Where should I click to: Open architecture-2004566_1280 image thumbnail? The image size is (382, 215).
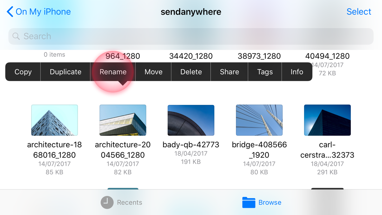[x=123, y=120]
